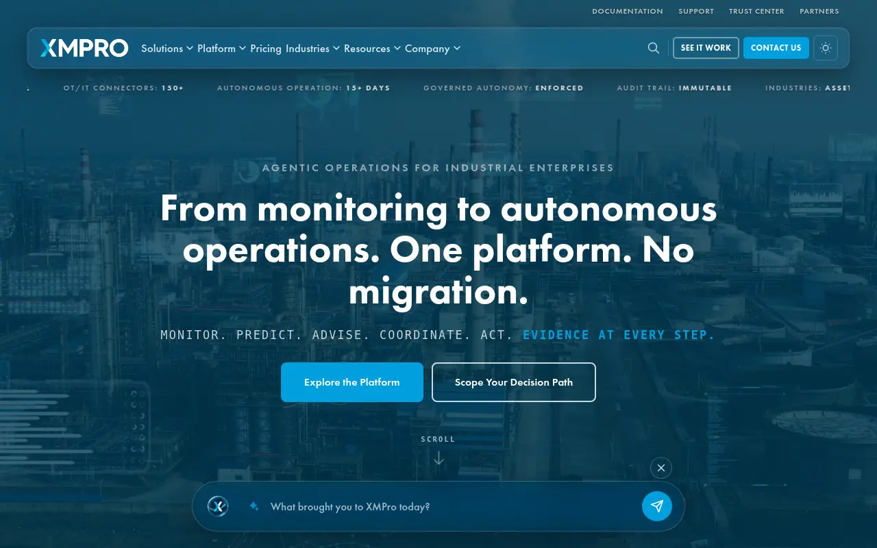The height and width of the screenshot is (548, 877).
Task: Click 'Governed Autonomy: Enforced' ticker text
Action: pyautogui.click(x=504, y=88)
